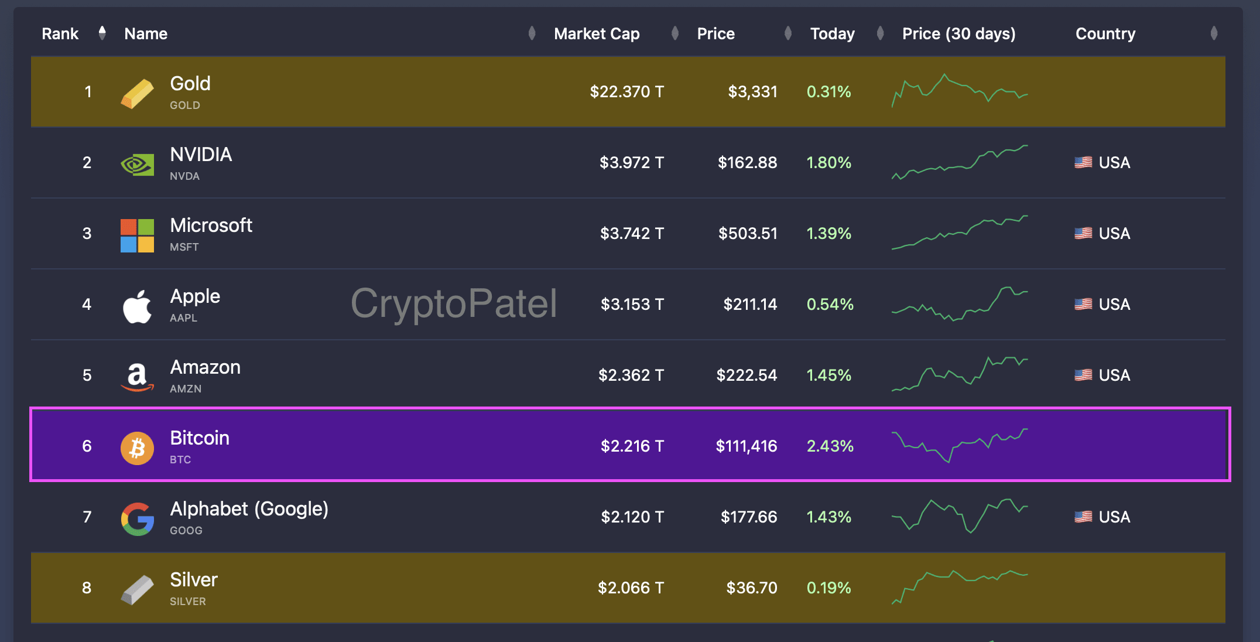The height and width of the screenshot is (642, 1260).
Task: Click the USA flag in Amazon row
Action: pyautogui.click(x=1083, y=375)
